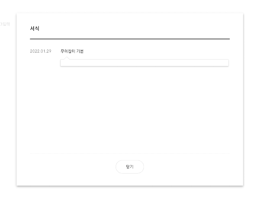Click the faded tag input text behind dialog
The height and width of the screenshot is (200, 257).
[5, 24]
